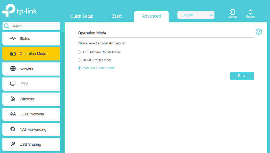The height and width of the screenshot is (153, 270).
Task: Click the NAT Forwarding arrows icon
Action: 13,129
